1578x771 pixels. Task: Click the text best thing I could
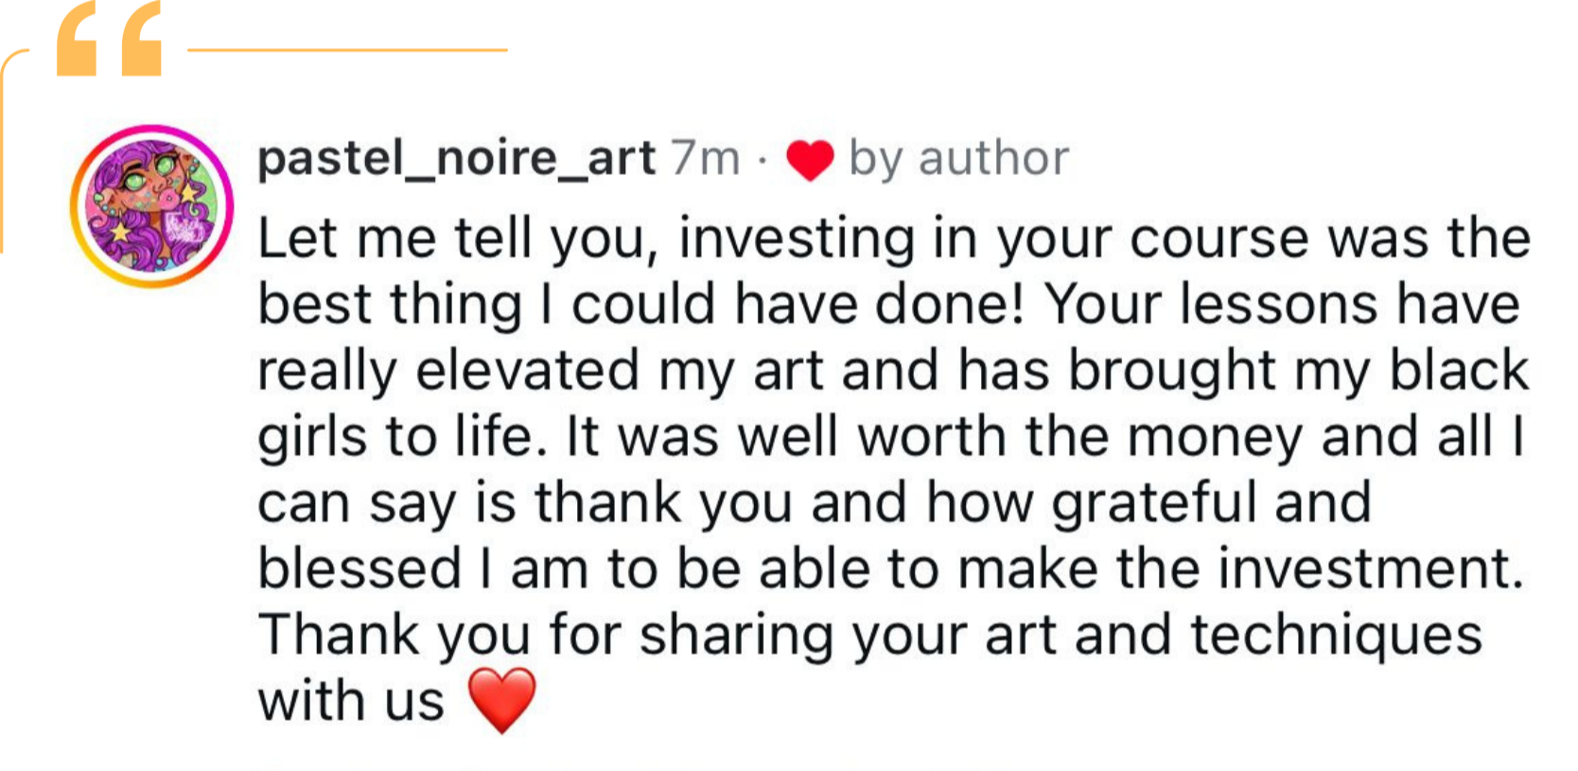click(486, 305)
